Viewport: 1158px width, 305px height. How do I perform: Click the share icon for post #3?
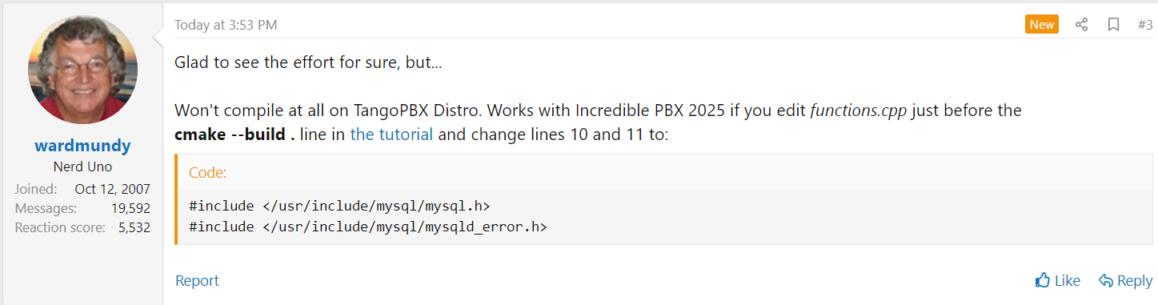click(1081, 25)
